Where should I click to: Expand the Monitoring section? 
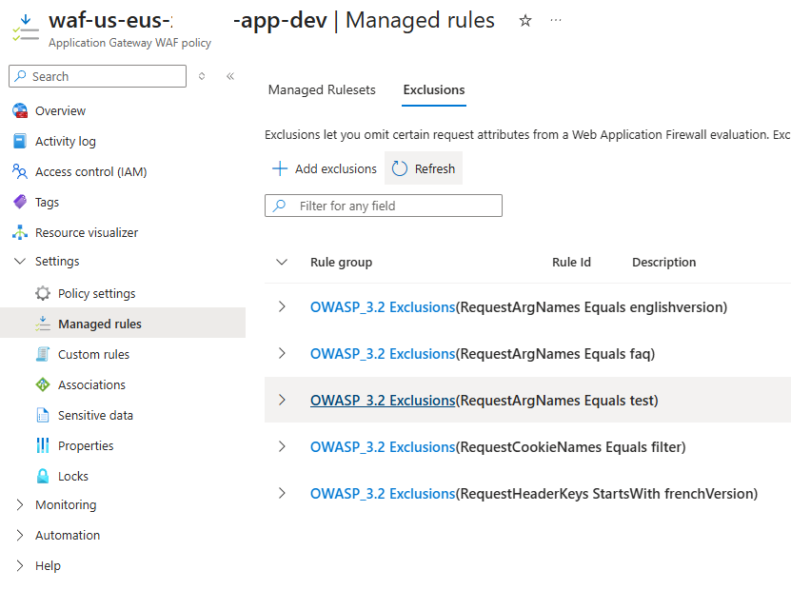click(x=20, y=505)
